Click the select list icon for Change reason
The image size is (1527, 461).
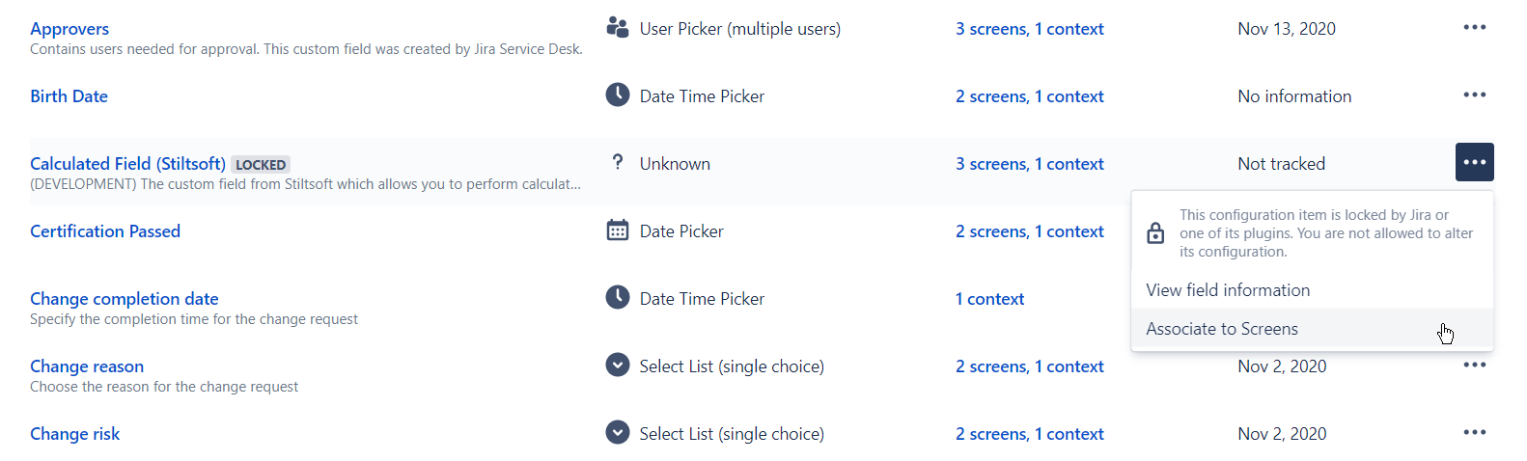click(618, 365)
